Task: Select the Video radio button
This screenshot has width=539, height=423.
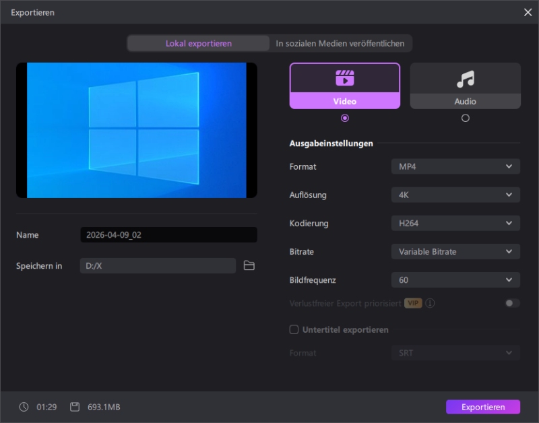Action: click(344, 118)
